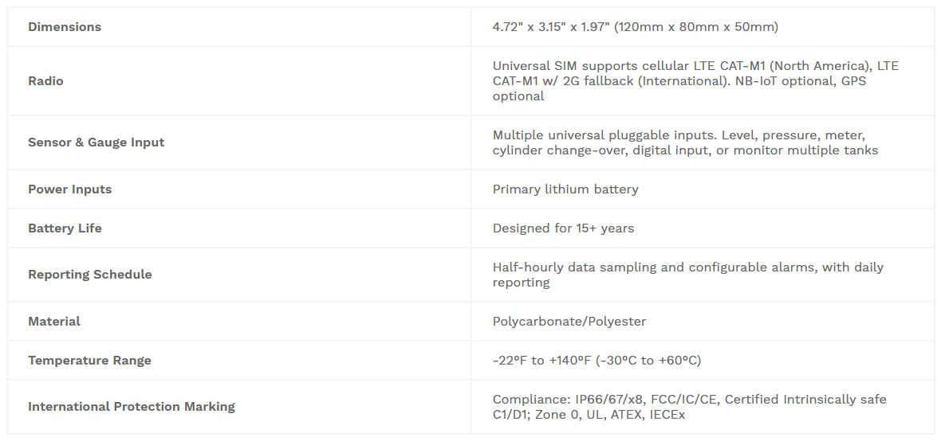Click the Power Inputs label
Image resolution: width=945 pixels, height=445 pixels.
coord(70,189)
